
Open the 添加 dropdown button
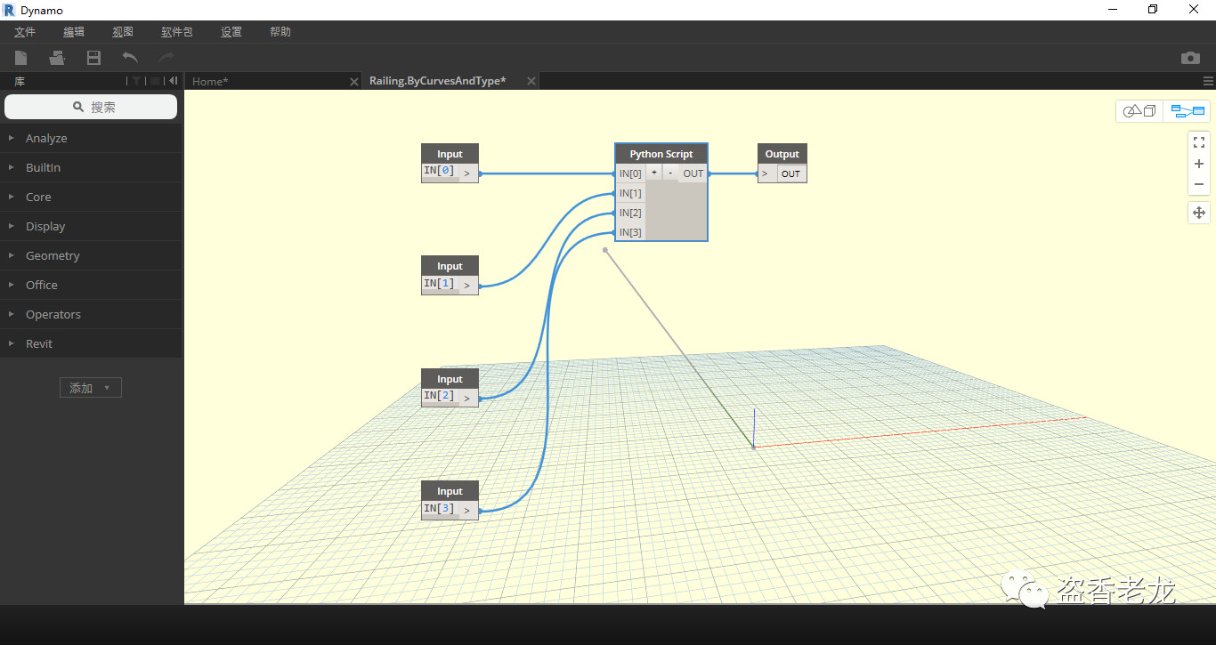90,388
